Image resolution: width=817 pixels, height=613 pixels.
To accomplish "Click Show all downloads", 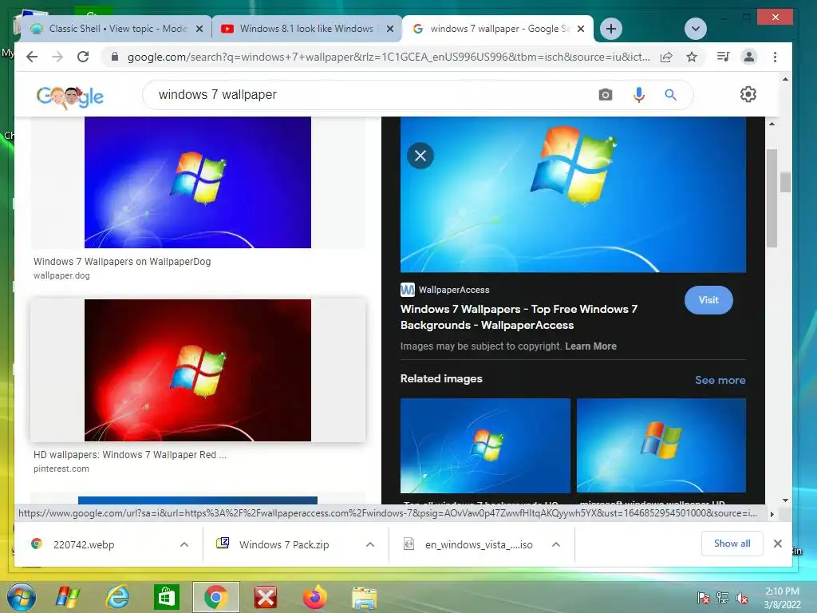I will coord(732,544).
